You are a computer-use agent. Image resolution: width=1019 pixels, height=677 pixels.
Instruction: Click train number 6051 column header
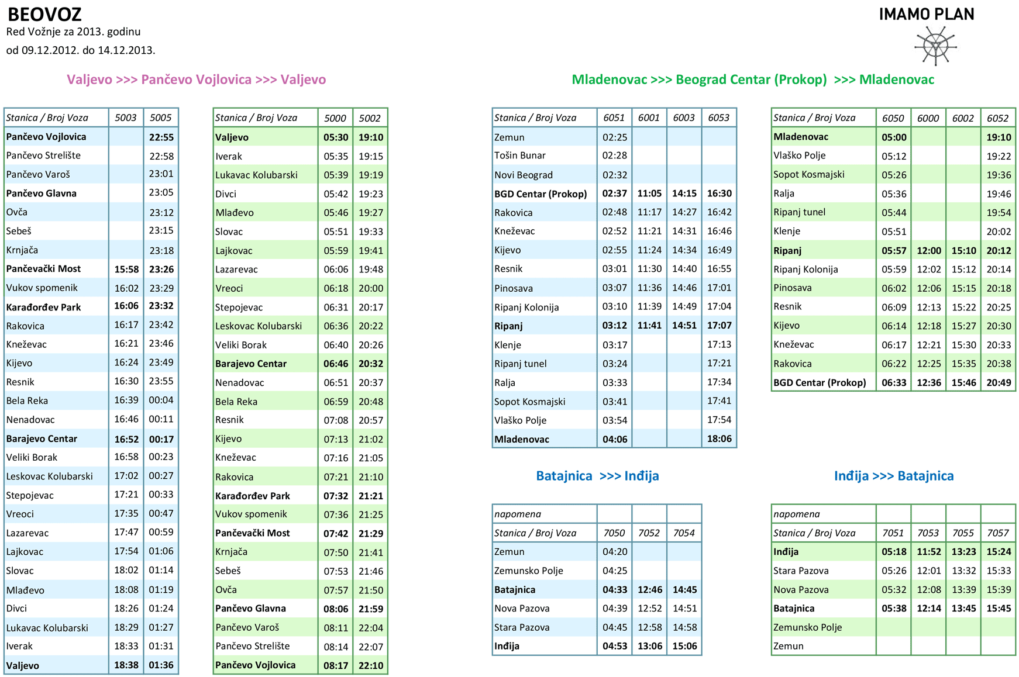[614, 118]
